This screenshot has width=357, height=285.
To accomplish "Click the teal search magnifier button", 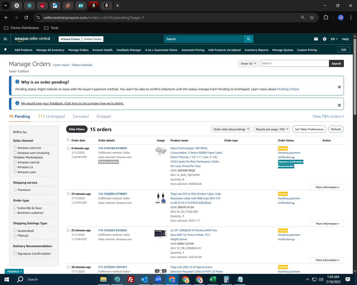I will click(x=249, y=39).
